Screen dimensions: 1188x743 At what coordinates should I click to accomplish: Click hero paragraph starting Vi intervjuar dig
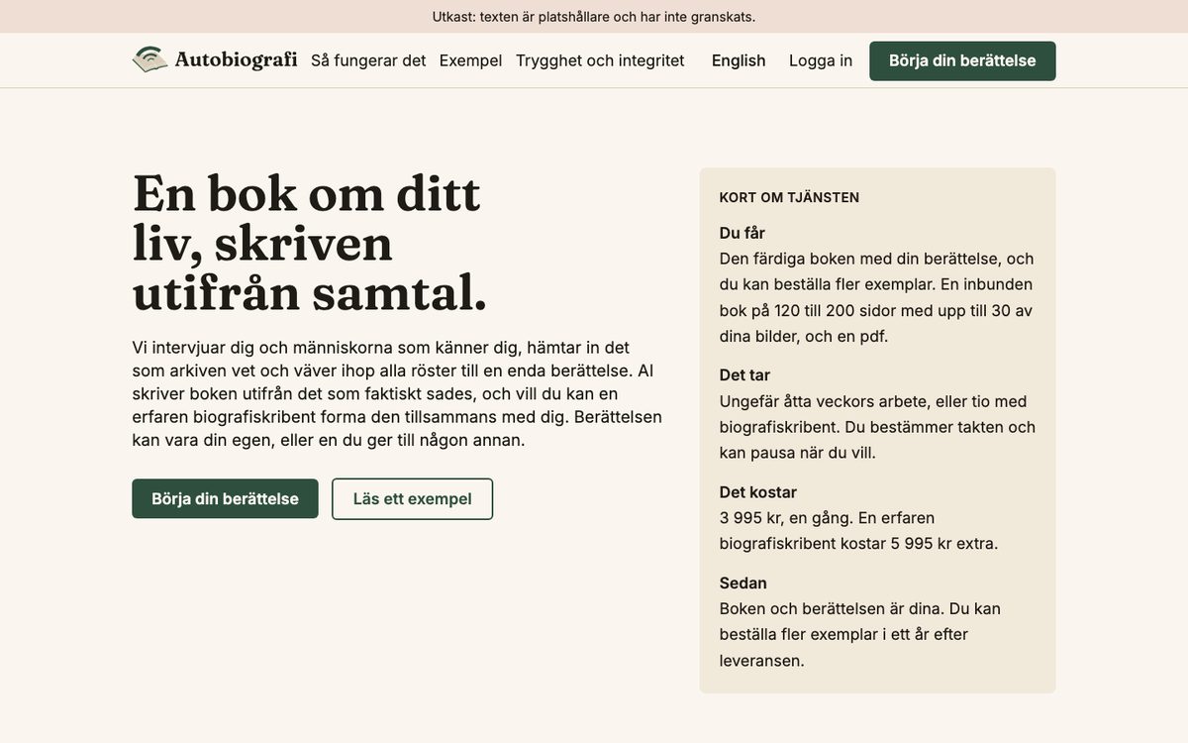click(397, 393)
